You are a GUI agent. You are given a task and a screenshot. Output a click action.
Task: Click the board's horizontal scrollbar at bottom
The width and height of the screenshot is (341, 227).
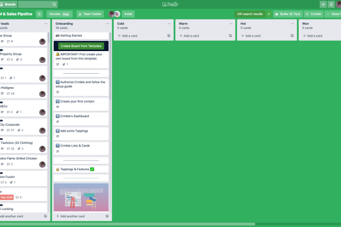(128, 224)
